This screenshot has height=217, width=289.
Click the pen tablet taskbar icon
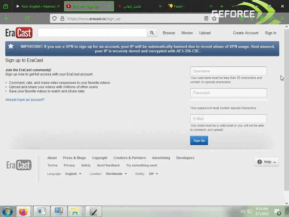[93, 211]
